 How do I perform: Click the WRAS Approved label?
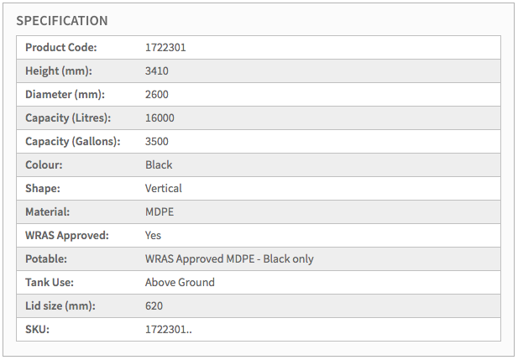pos(67,236)
